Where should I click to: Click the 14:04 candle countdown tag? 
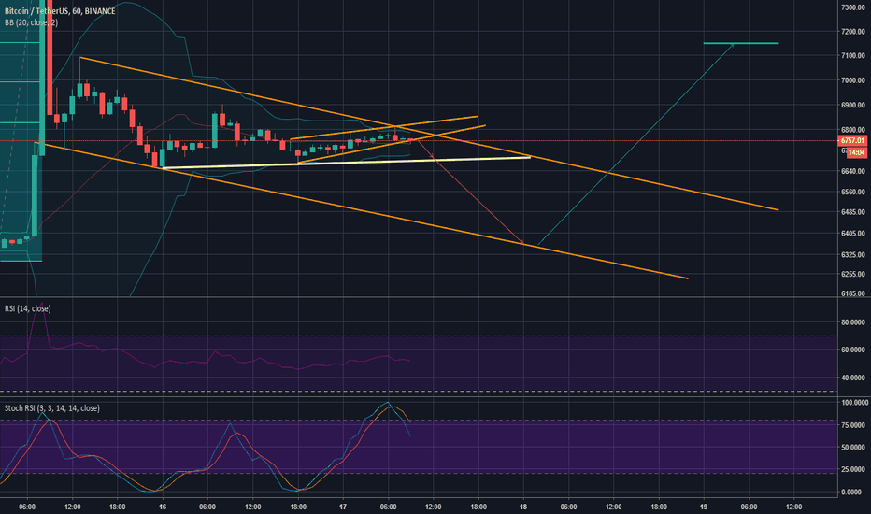(x=857, y=152)
